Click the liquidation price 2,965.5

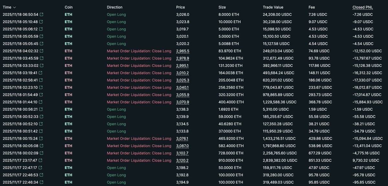pyautogui.click(x=183, y=51)
